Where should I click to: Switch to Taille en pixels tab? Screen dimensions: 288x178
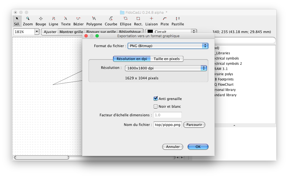click(x=167, y=59)
